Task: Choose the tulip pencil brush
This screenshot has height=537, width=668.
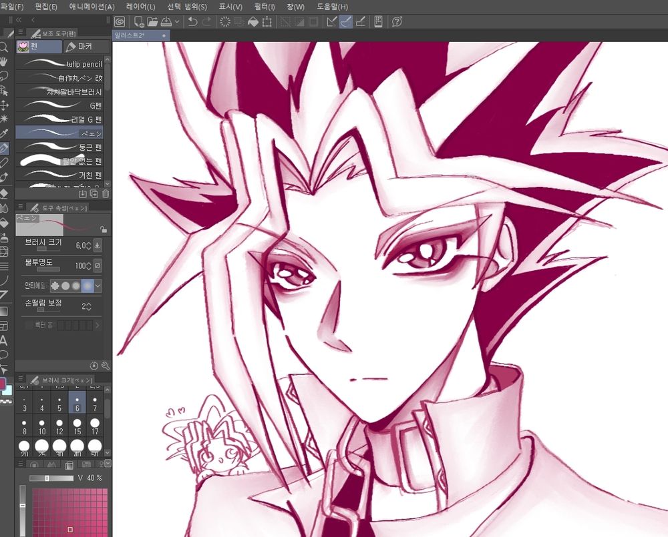Action: tap(59, 64)
